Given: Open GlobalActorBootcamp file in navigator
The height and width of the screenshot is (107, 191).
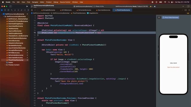Looking at the screenshot, I should [15, 43].
